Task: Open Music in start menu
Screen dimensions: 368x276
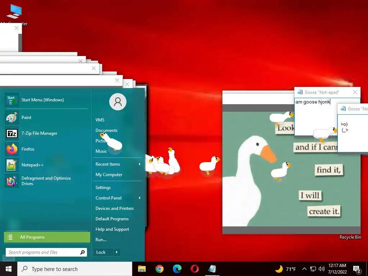Action: [101, 151]
